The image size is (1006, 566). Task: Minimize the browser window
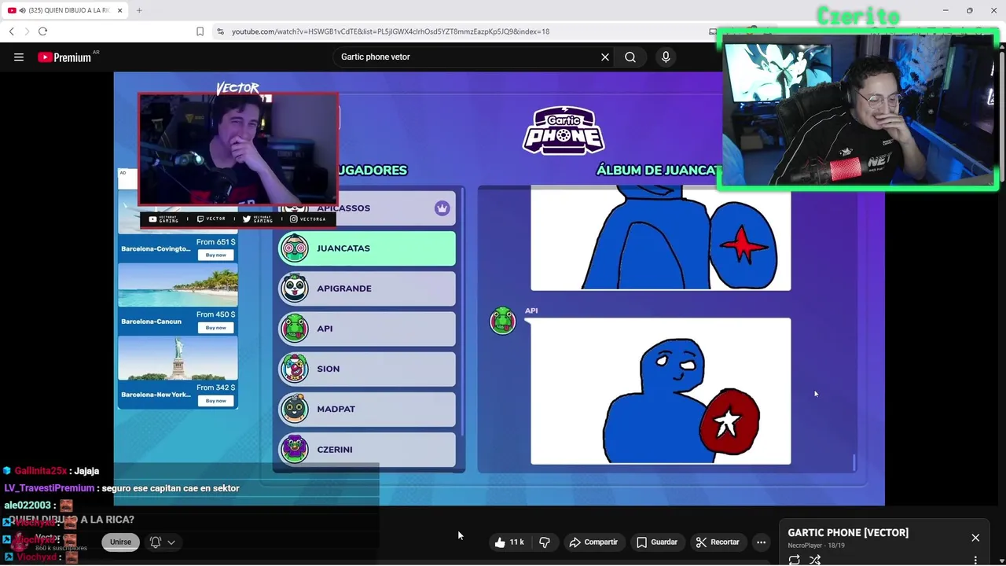(x=945, y=10)
